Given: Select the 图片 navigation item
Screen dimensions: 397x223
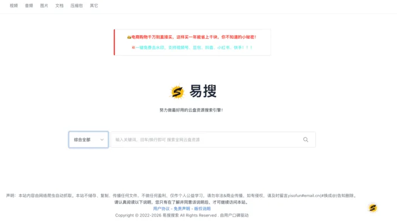Looking at the screenshot, I should click(x=44, y=6).
